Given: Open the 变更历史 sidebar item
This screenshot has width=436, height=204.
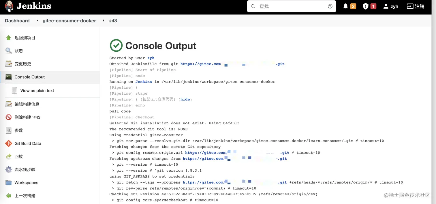Looking at the screenshot, I should tap(23, 64).
